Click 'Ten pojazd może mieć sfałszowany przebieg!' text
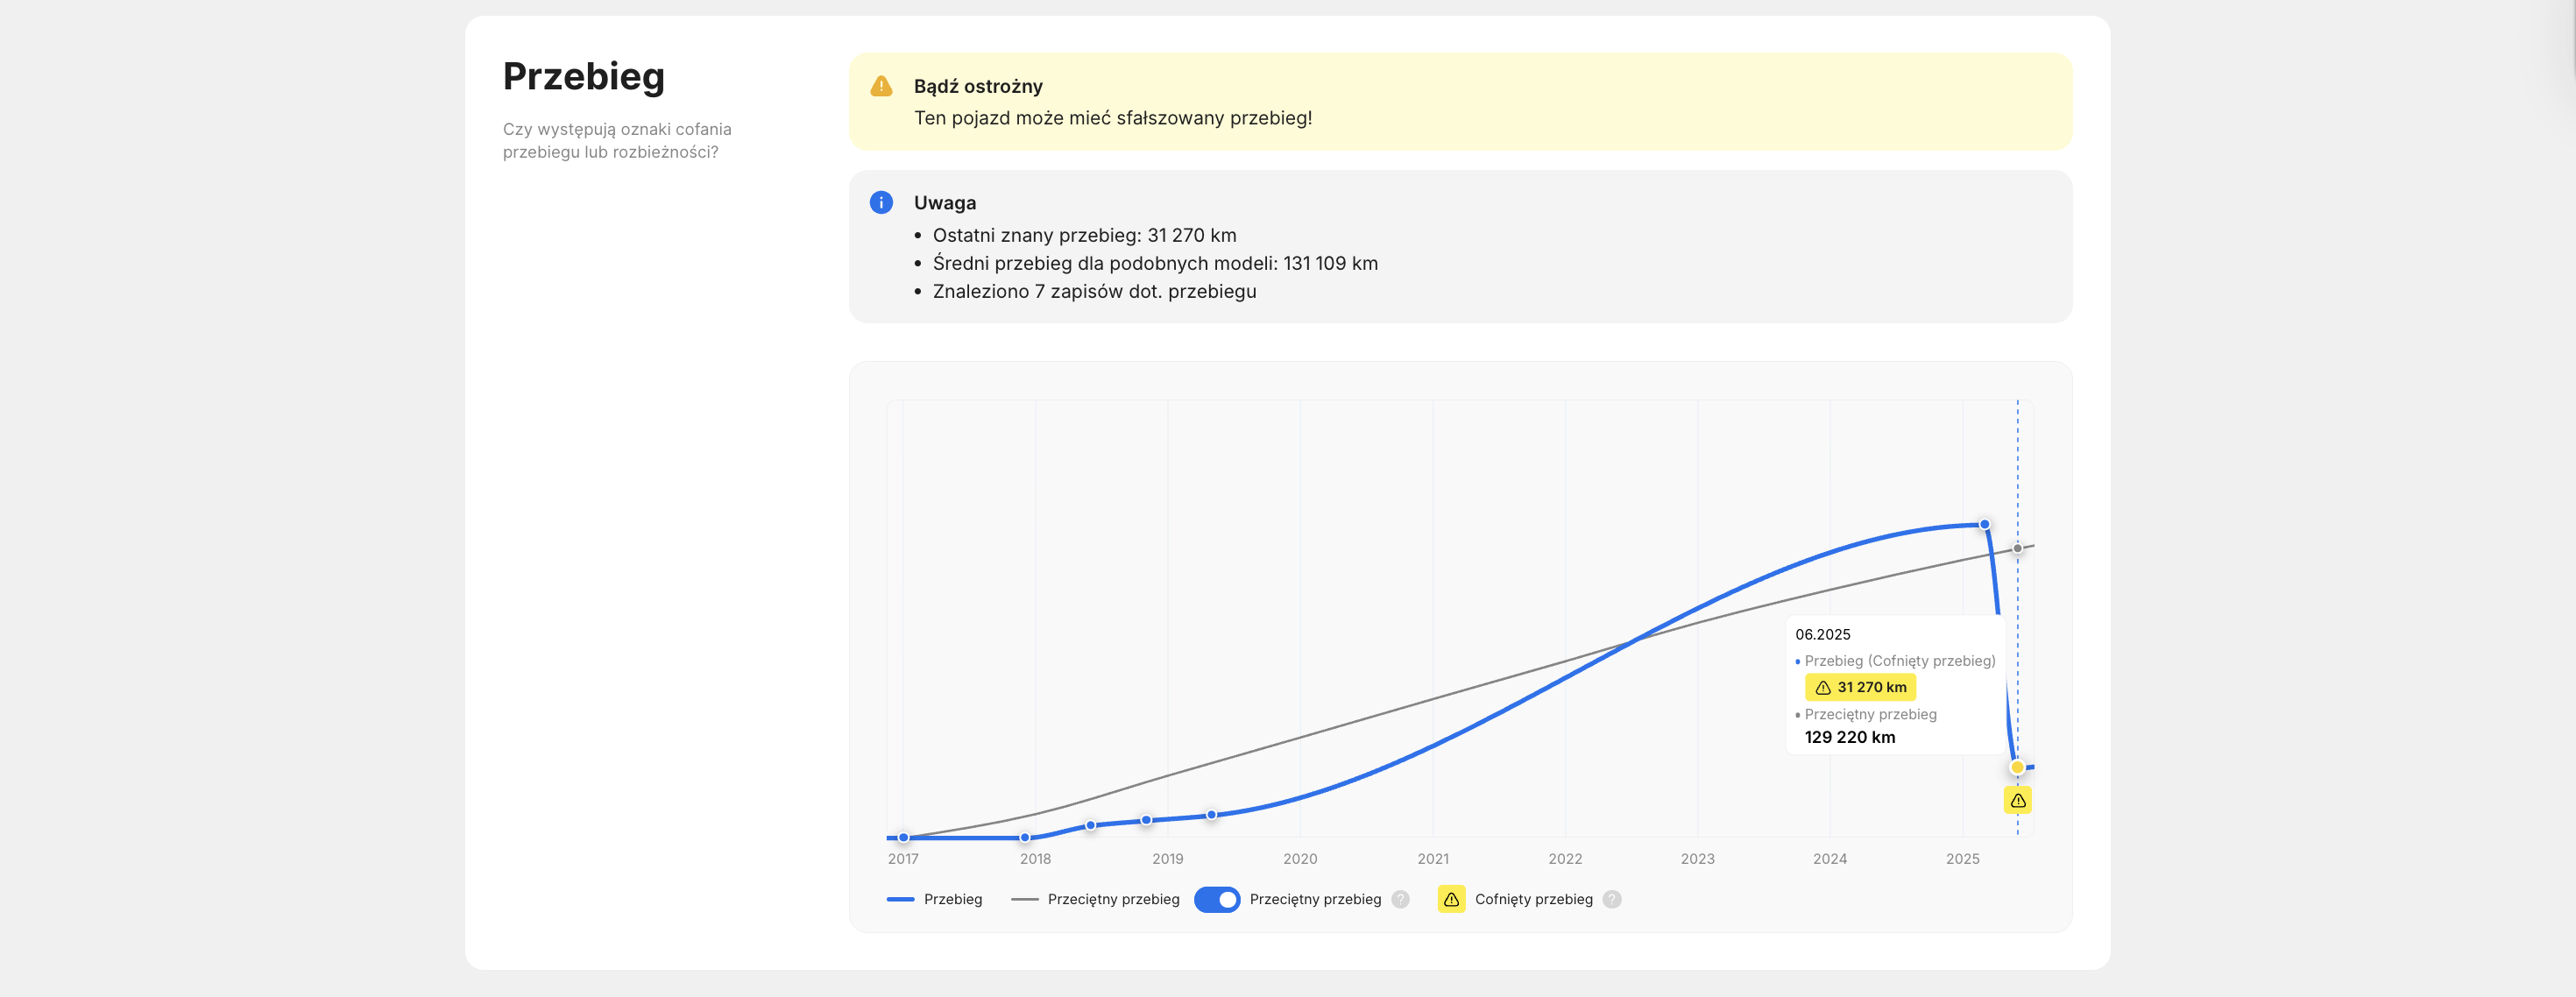This screenshot has width=2576, height=997. [1113, 118]
